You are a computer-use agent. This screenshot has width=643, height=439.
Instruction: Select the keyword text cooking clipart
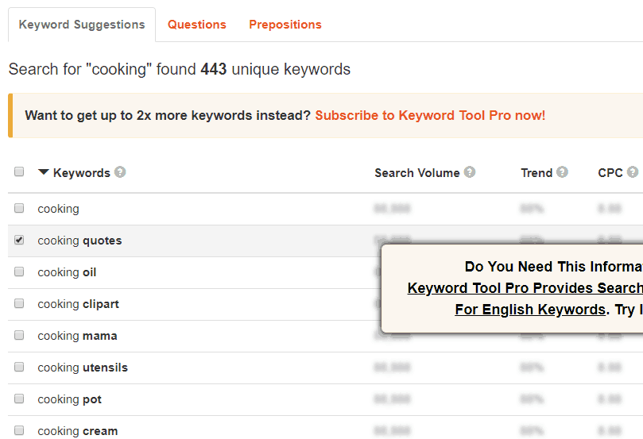pyautogui.click(x=79, y=304)
